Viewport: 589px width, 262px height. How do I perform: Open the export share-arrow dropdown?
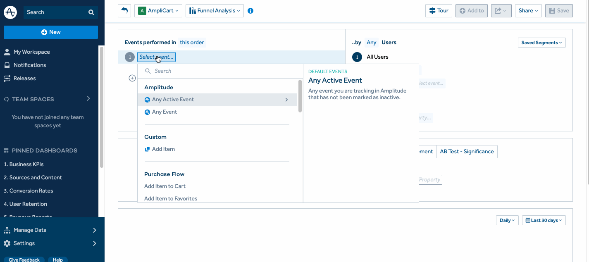pos(501,11)
